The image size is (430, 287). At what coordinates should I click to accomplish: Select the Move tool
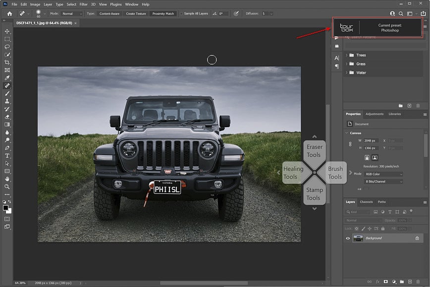coord(7,32)
